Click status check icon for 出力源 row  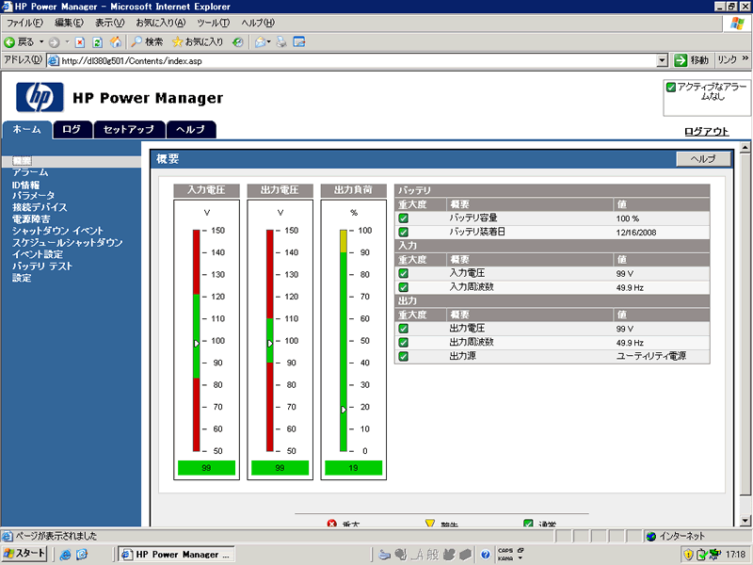click(403, 356)
